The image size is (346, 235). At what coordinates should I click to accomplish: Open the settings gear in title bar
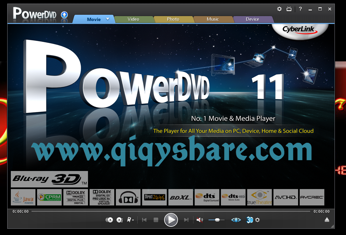[279, 9]
